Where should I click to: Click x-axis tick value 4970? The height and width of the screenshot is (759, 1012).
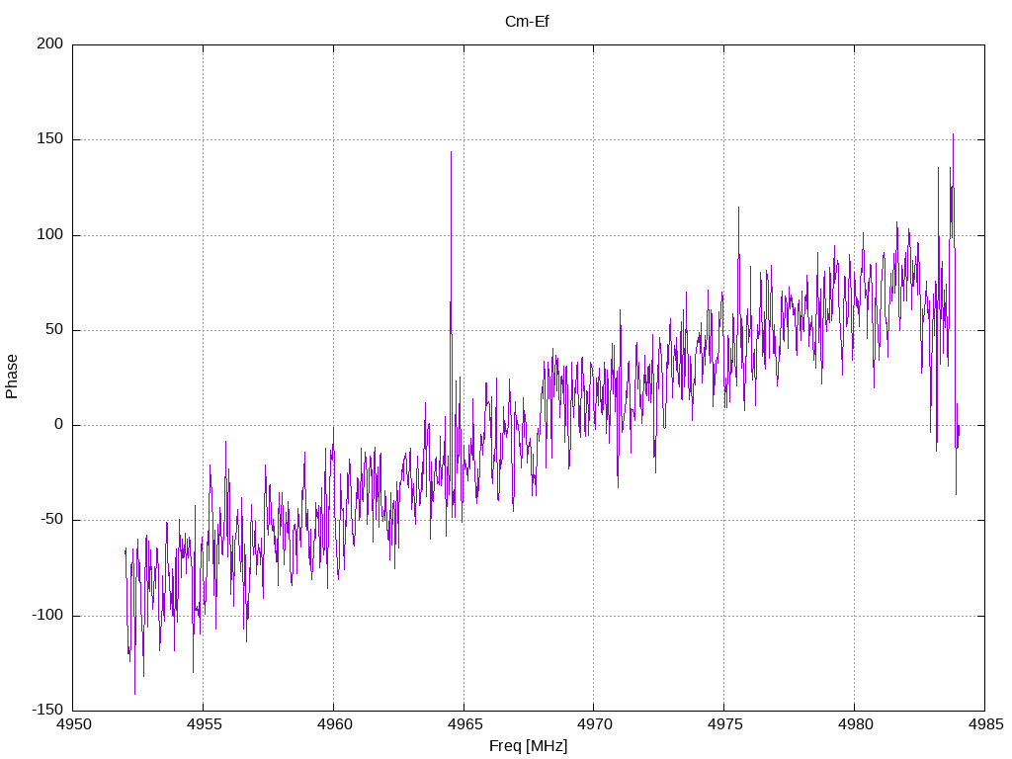[x=595, y=724]
